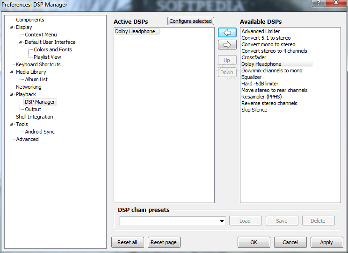Open Advanced preferences page

(27, 139)
